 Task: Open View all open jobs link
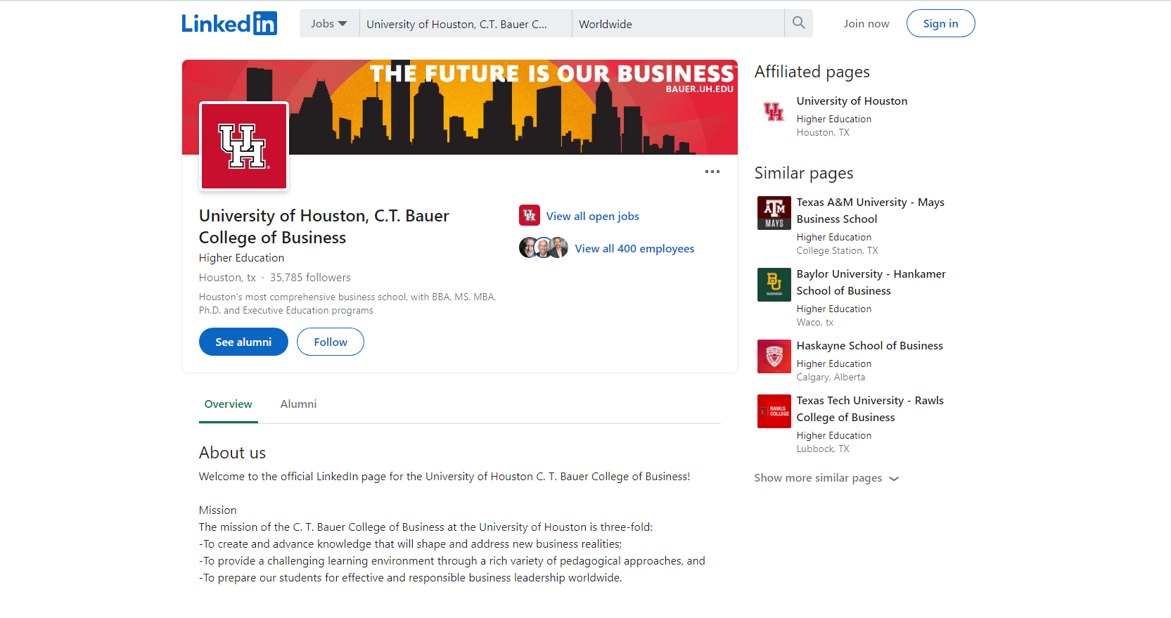pyautogui.click(x=593, y=217)
